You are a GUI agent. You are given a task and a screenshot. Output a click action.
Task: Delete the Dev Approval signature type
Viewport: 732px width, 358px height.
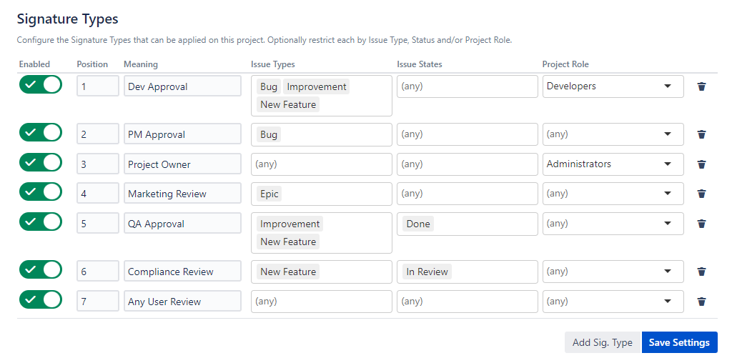[701, 86]
